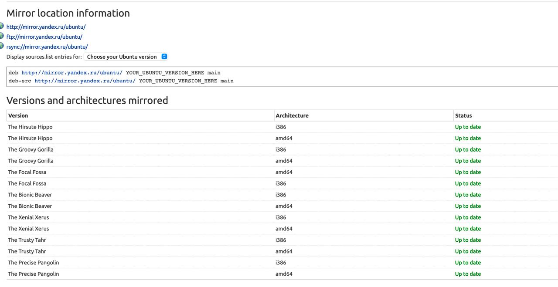Click the amd64 cell for Trusty Tahr
The height and width of the screenshot is (287, 558).
coord(284,251)
